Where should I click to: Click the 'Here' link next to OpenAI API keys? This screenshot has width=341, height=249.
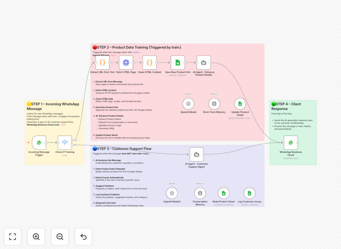(x=113, y=55)
